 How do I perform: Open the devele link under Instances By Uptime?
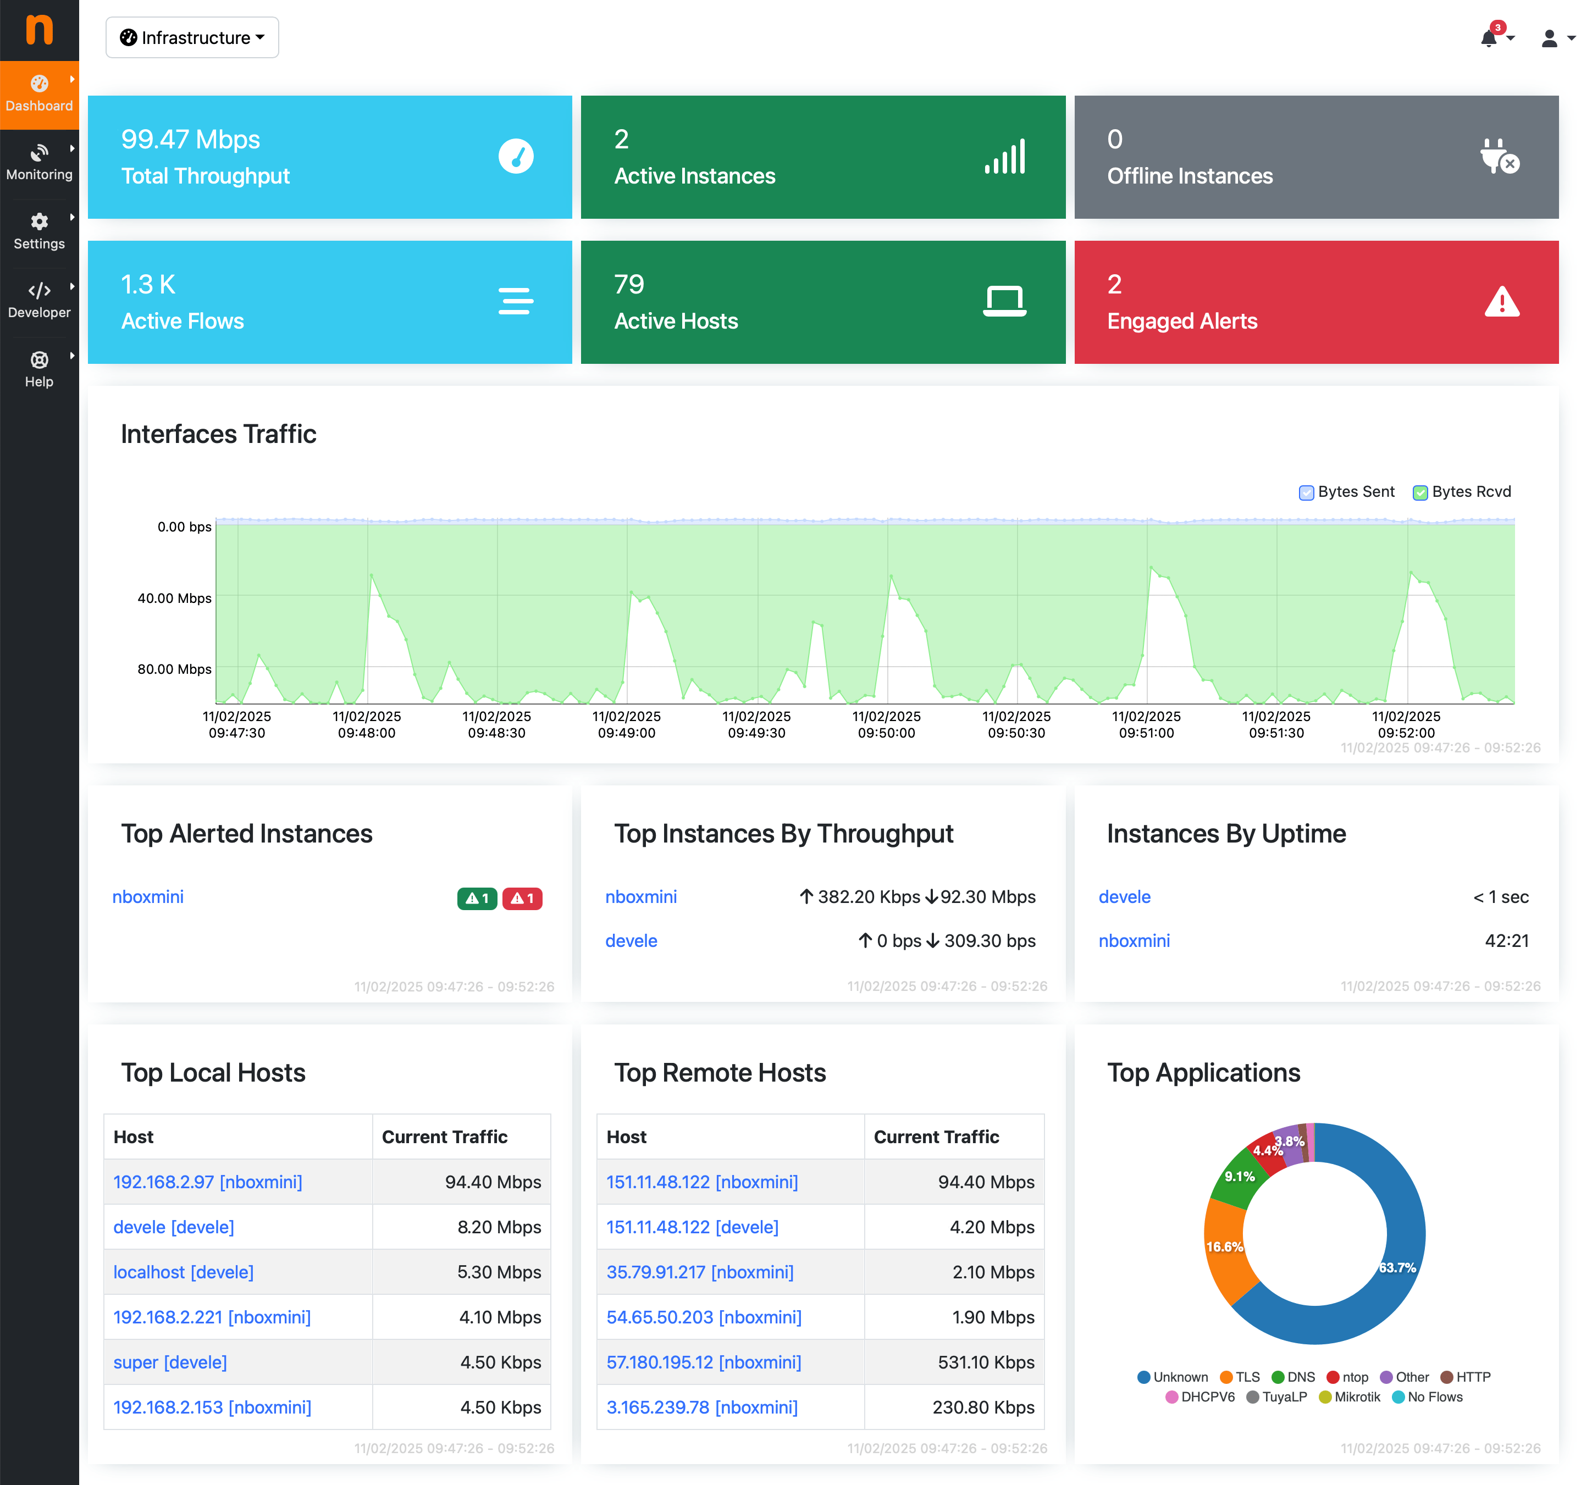1124,896
